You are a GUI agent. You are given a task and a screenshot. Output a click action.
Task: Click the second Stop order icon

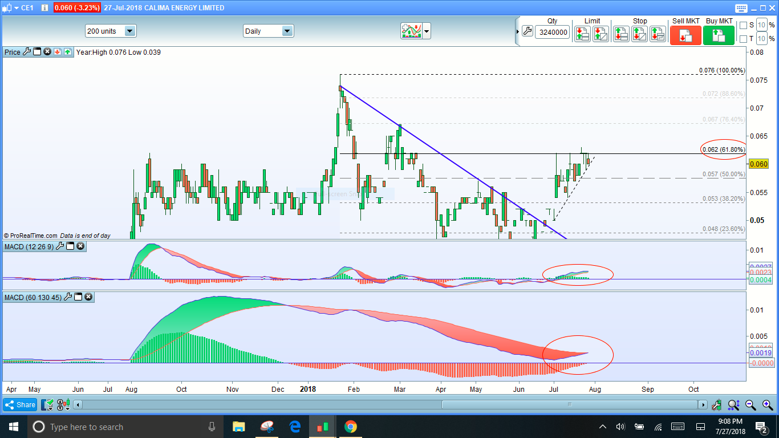(639, 34)
